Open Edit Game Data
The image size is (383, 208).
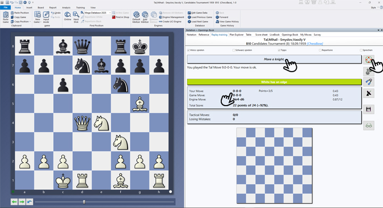(x=197, y=13)
